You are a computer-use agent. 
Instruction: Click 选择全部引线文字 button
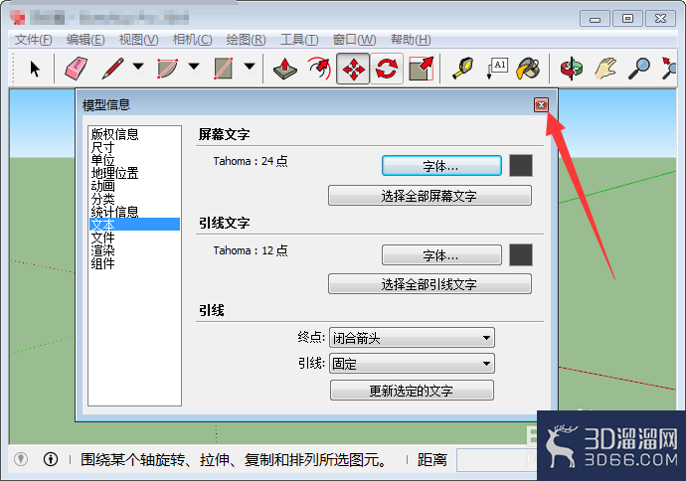point(429,284)
